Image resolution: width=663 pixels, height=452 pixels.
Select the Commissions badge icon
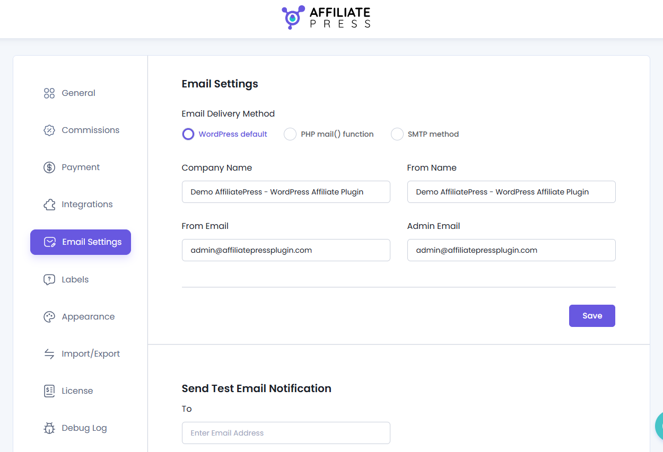click(x=49, y=130)
